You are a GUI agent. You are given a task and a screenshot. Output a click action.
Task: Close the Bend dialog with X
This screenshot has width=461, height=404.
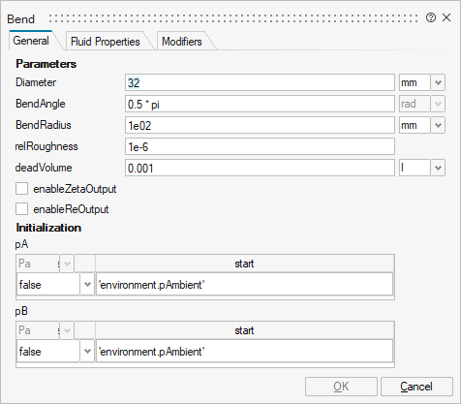click(x=446, y=17)
